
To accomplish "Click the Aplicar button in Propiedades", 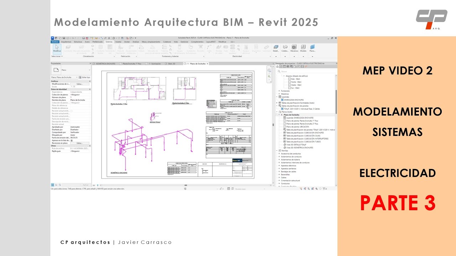I will 85,185.
